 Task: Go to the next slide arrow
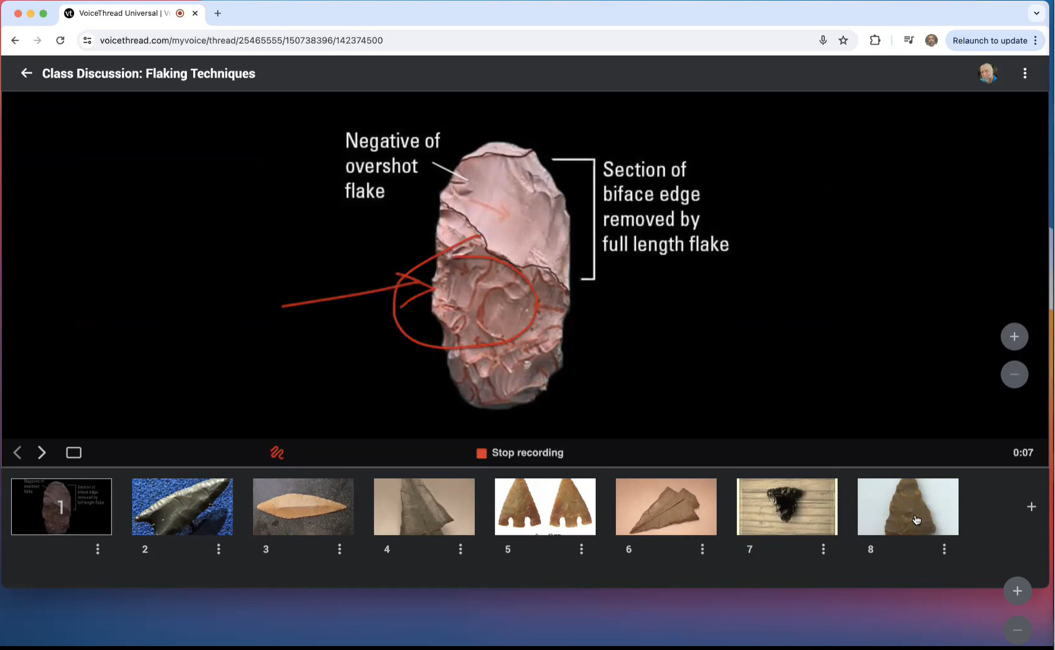[x=42, y=453]
